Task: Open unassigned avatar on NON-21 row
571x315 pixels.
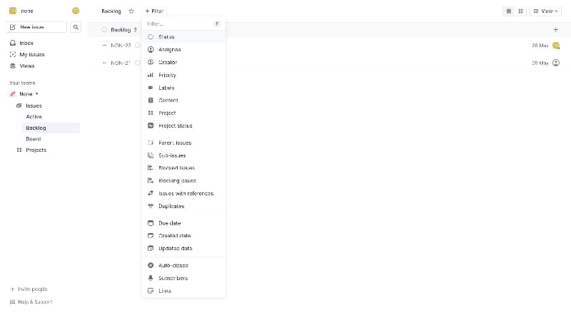Action: point(556,63)
